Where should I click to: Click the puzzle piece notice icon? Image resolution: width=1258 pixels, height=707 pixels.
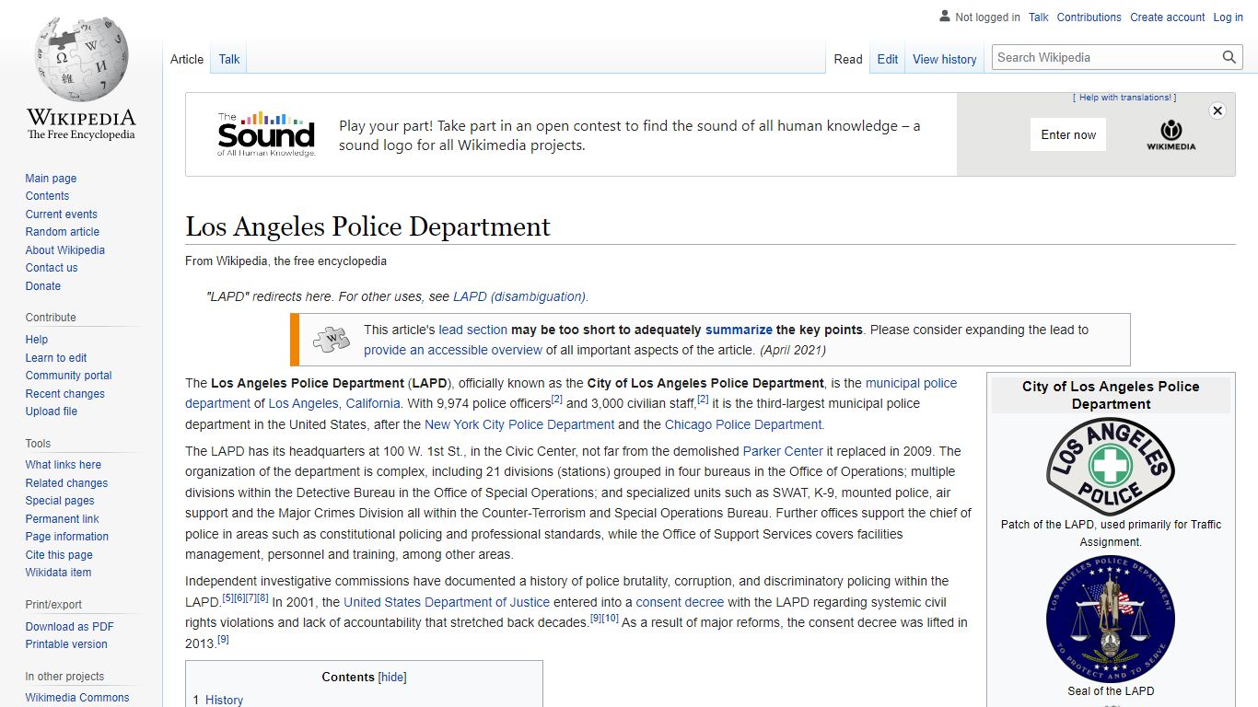click(331, 340)
